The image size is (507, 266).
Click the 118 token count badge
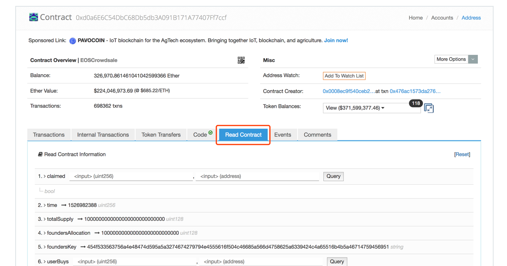416,103
